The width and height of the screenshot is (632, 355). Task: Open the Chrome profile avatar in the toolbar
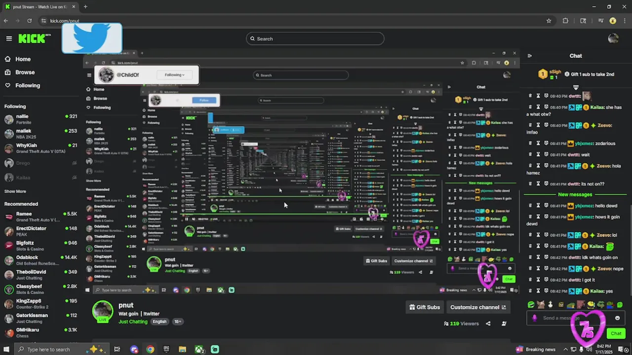613,21
